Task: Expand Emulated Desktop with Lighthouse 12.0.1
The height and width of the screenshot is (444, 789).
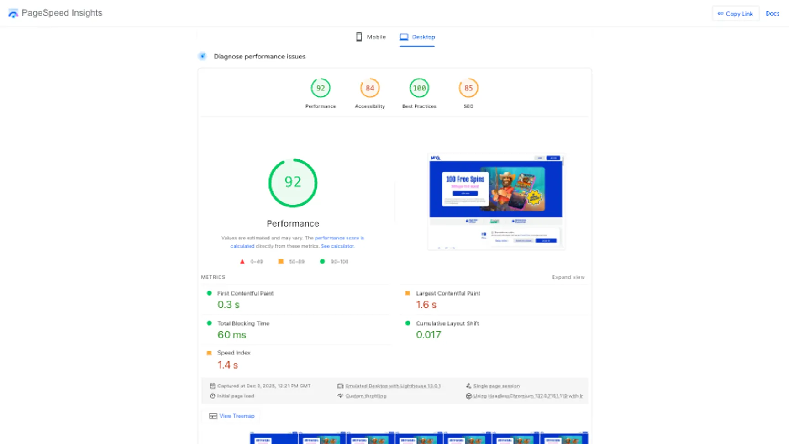Action: [x=393, y=386]
